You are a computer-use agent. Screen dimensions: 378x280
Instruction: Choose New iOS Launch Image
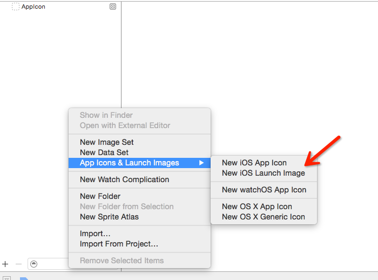click(264, 173)
